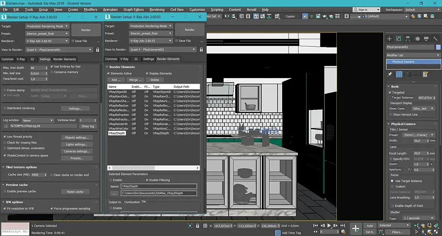Toggle Elements Active checkbox
This screenshot has width=442, height=236.
point(109,74)
